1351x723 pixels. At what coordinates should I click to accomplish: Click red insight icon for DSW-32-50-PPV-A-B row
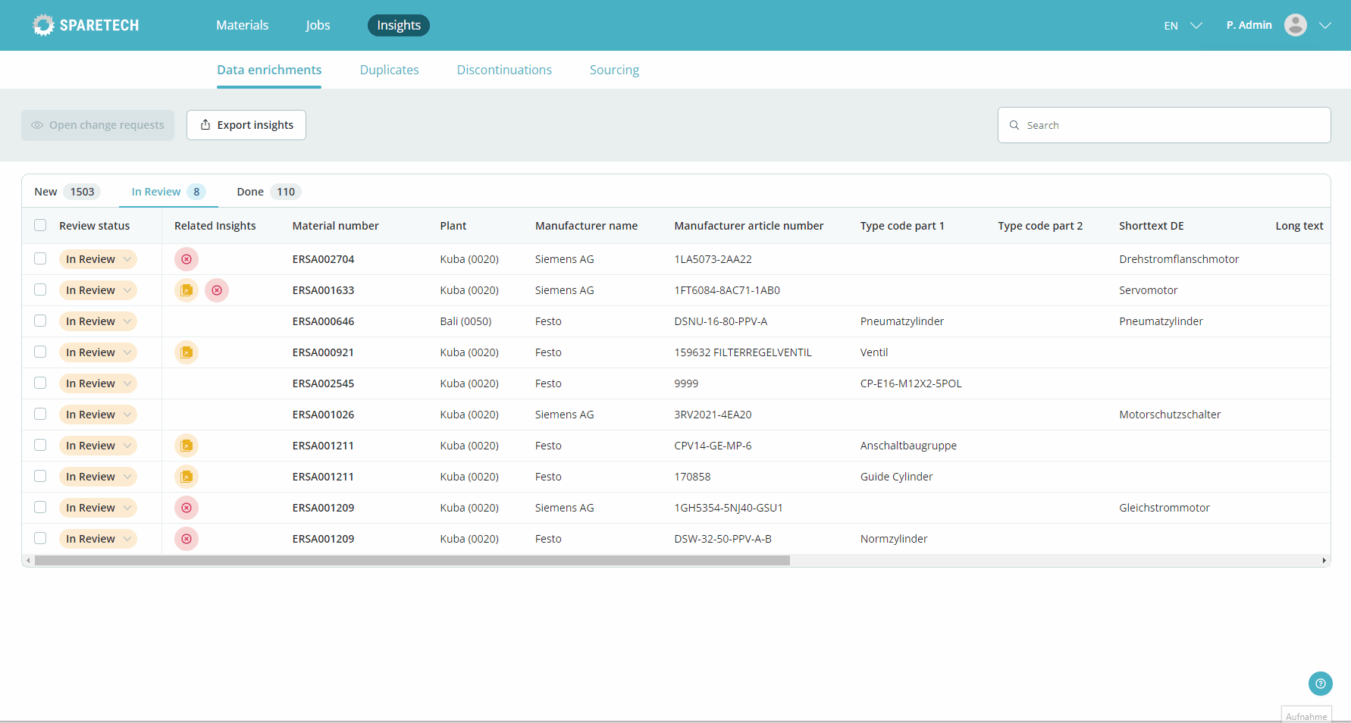click(187, 539)
